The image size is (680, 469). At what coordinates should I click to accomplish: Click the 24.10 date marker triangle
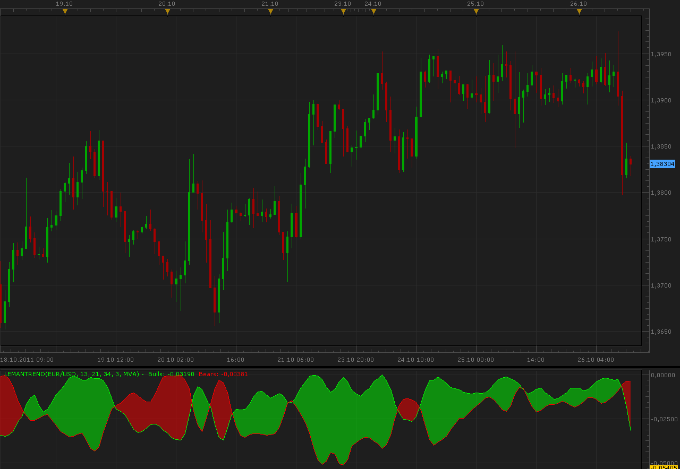(x=373, y=11)
